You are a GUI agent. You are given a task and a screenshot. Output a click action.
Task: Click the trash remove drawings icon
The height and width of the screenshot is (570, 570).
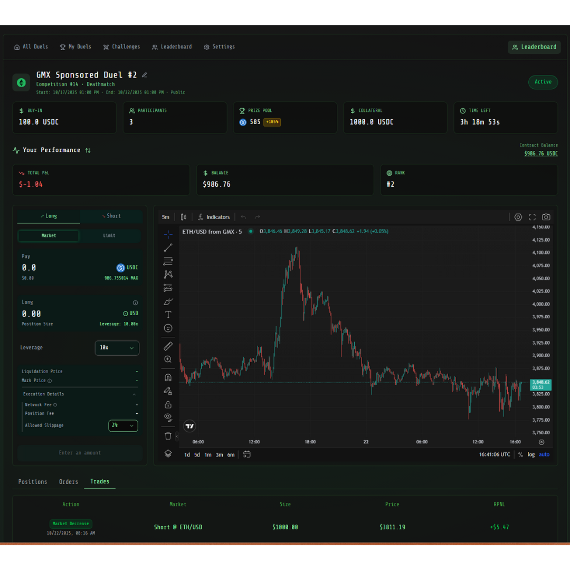tap(168, 436)
